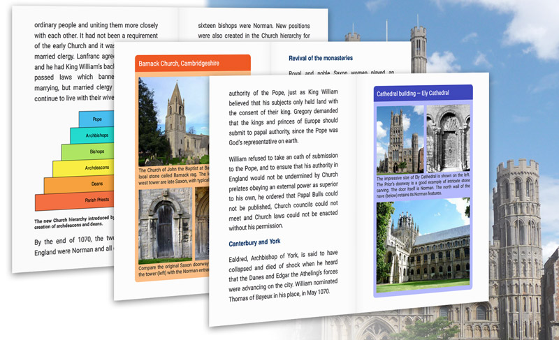Click the Pope tier of the pyramid
Image resolution: width=559 pixels, height=340 pixels.
(x=96, y=119)
